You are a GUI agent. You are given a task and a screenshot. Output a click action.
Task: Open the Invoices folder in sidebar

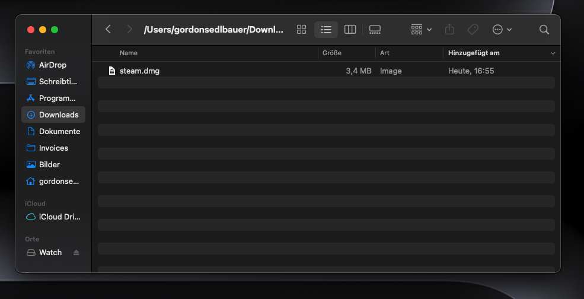[53, 148]
